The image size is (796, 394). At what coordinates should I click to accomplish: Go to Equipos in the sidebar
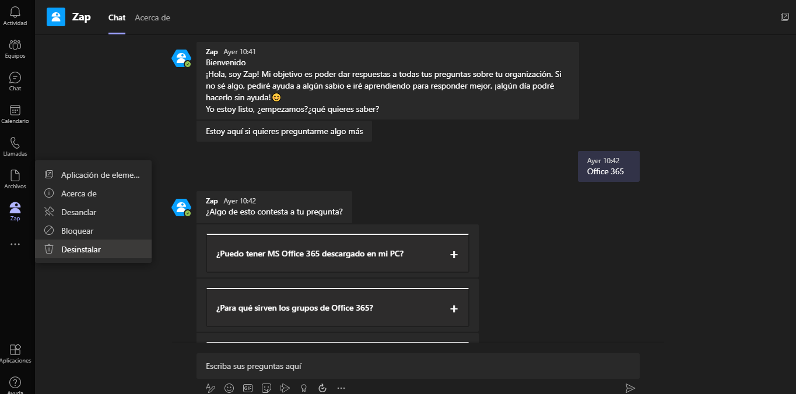click(15, 49)
